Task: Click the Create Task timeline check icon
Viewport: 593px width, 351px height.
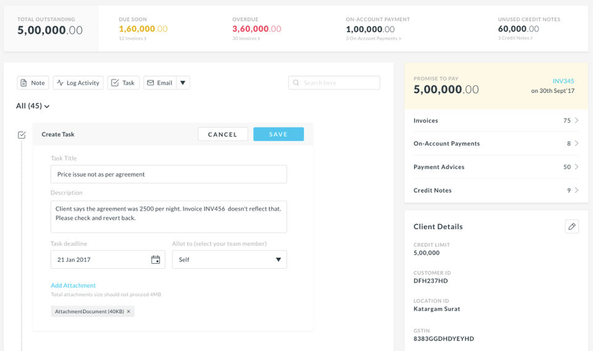Action: tap(22, 135)
